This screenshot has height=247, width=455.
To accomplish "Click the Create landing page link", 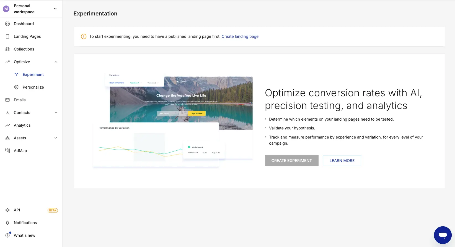I will pyautogui.click(x=240, y=36).
